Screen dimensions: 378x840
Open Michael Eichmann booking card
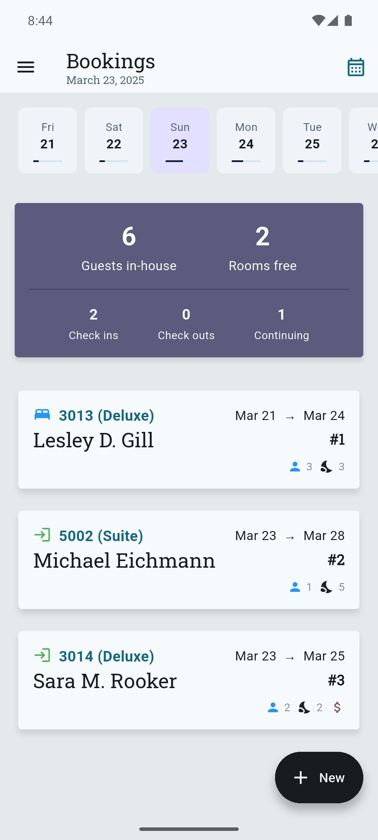pos(189,560)
